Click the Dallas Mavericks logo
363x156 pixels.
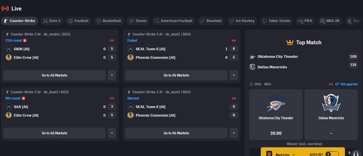331,103
